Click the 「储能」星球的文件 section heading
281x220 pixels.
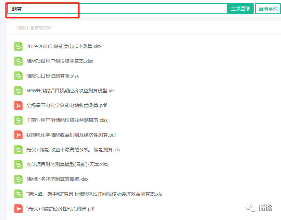coord(34,28)
